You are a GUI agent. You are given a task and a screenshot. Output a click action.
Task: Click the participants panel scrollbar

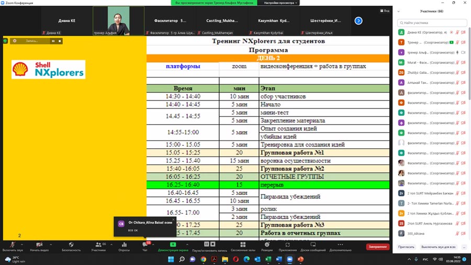469,63
